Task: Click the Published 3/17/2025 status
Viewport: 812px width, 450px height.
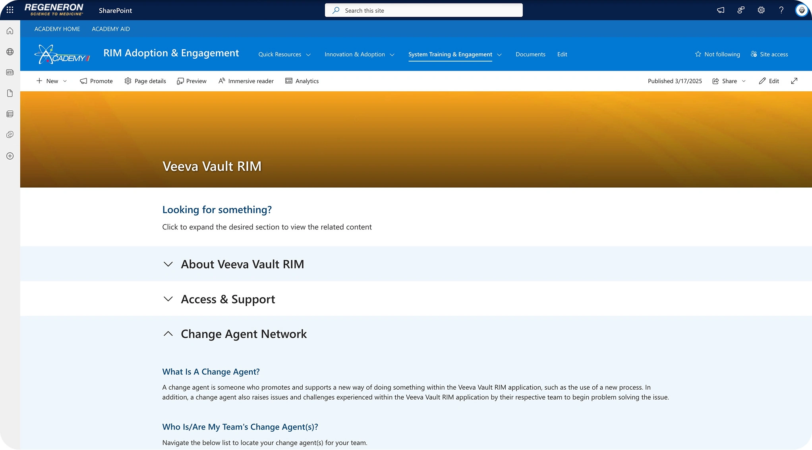Action: click(x=675, y=81)
